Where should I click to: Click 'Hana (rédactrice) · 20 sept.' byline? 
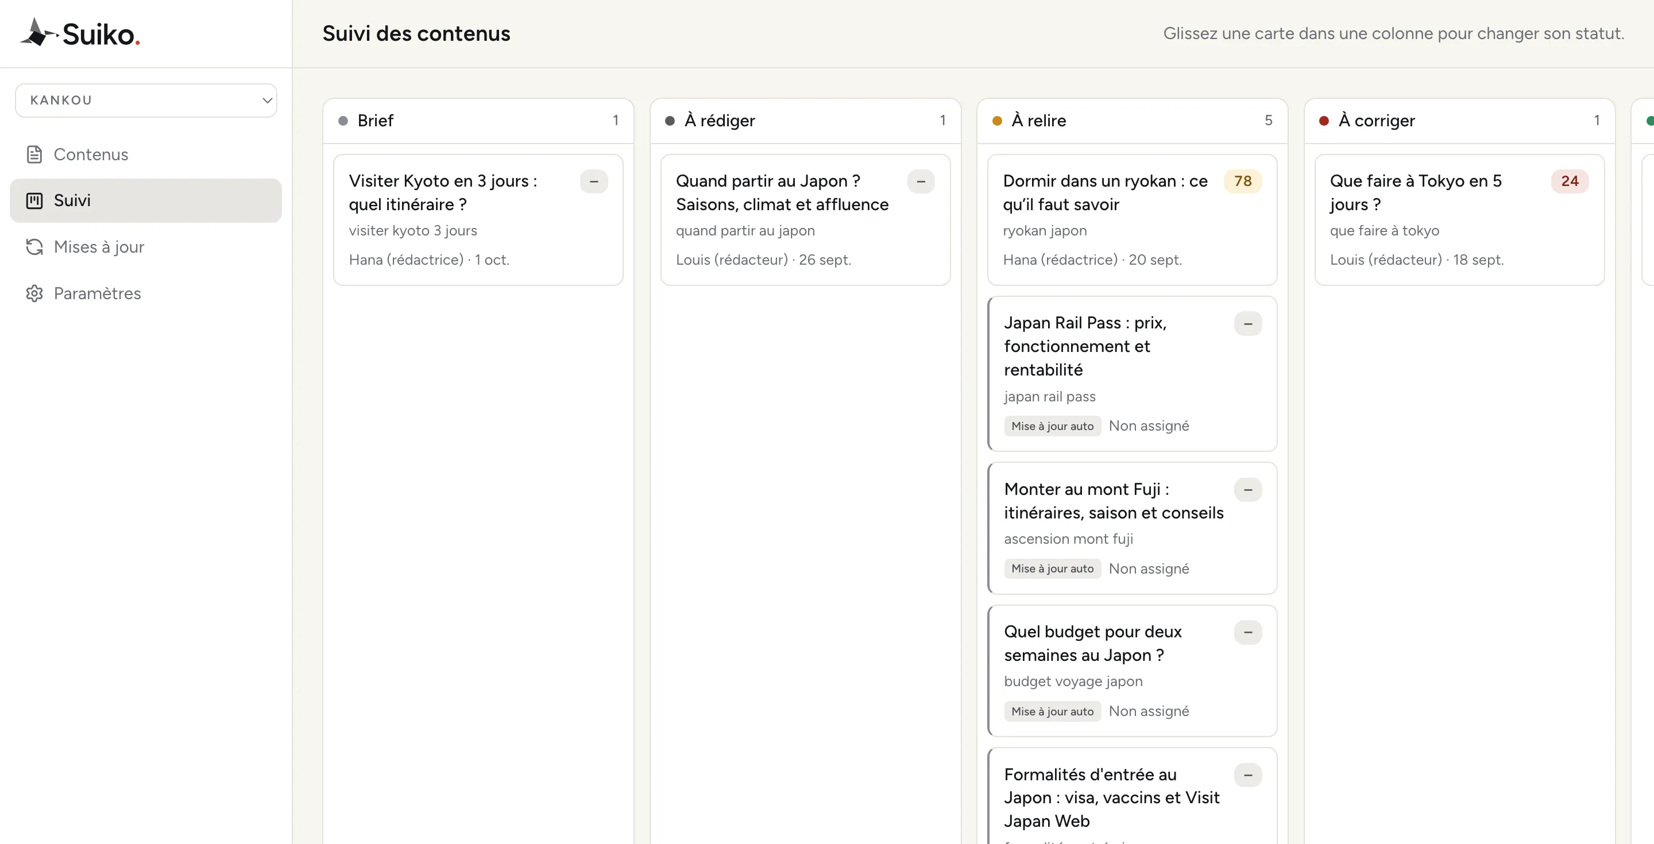point(1092,260)
